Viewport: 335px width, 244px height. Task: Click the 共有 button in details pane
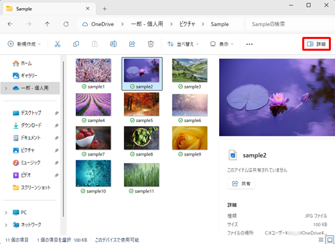point(241,184)
